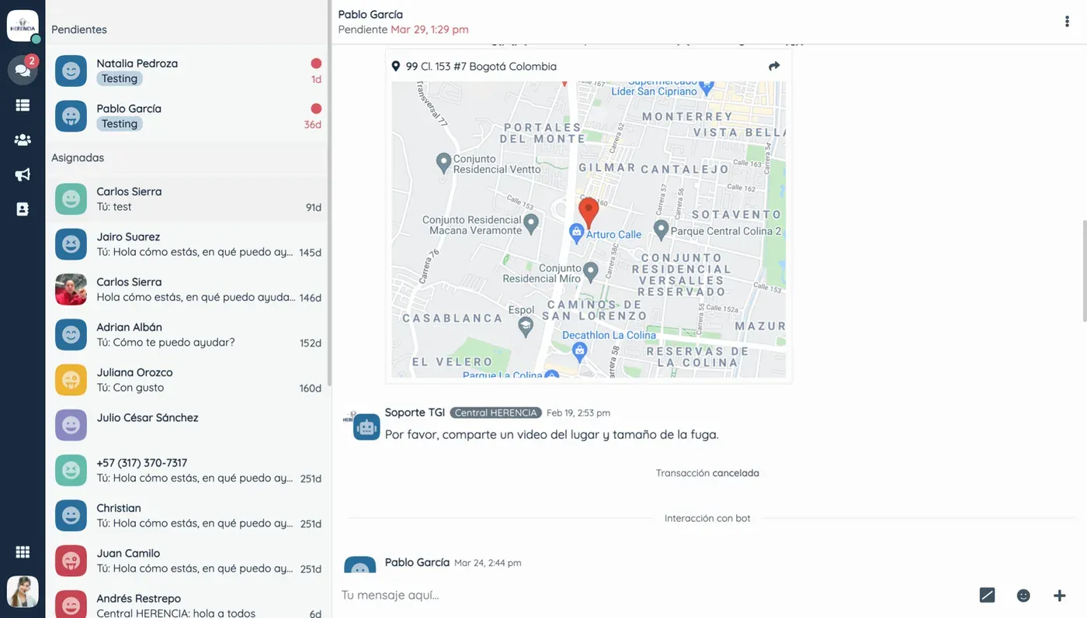Click the Testing tag under Pablo García
Viewport: 1087px width, 618px height.
tap(120, 124)
